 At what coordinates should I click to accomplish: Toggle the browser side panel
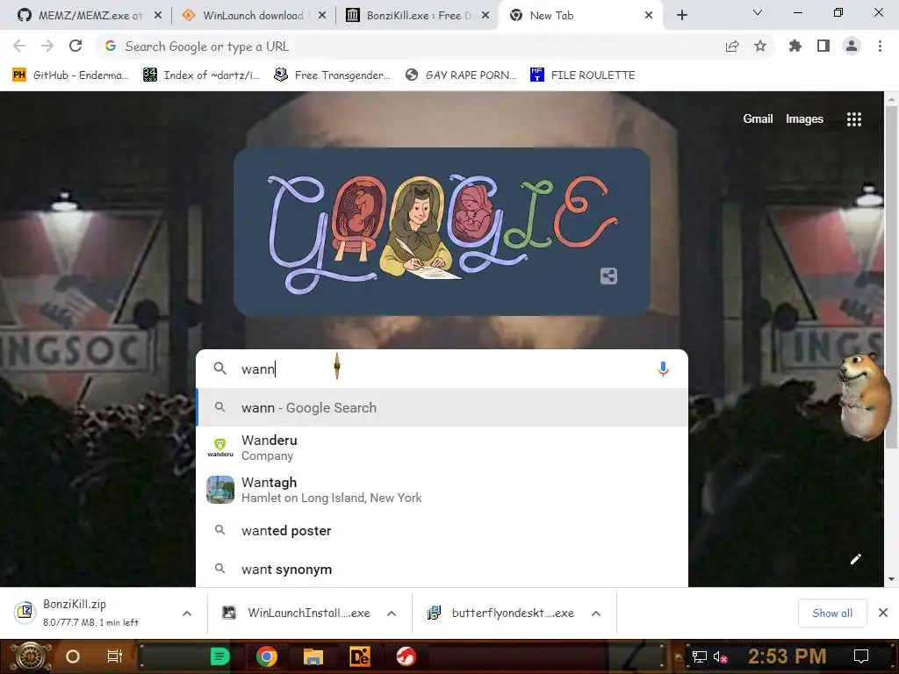pyautogui.click(x=823, y=47)
